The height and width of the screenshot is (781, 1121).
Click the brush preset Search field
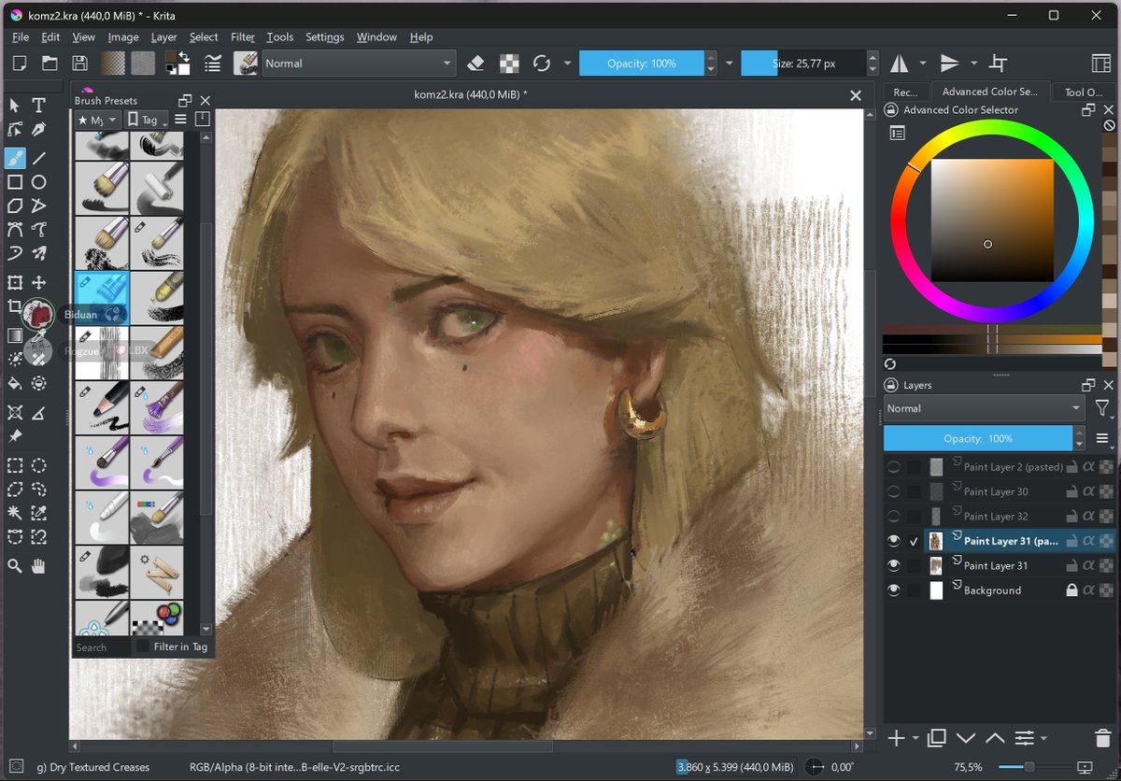101,646
